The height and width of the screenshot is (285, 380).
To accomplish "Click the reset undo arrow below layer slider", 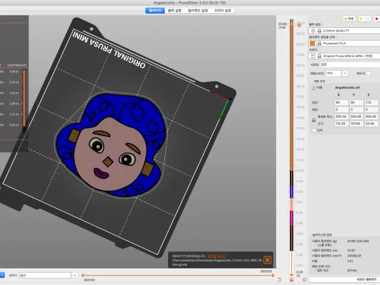I will (x=279, y=280).
